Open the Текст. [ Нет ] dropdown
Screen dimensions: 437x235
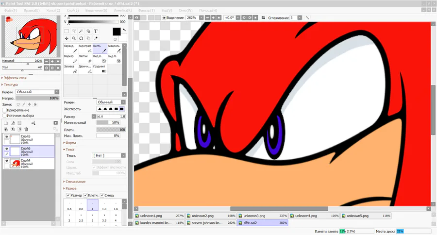pyautogui.click(x=109, y=155)
